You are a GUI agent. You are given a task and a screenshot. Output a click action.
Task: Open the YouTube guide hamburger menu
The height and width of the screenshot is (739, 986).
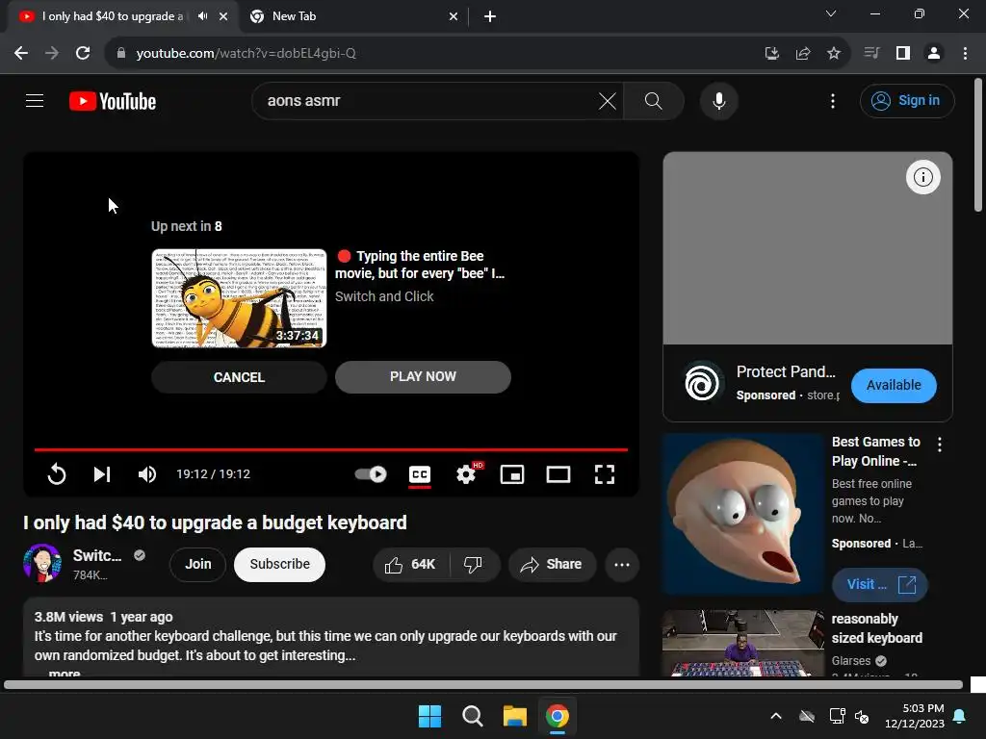pos(35,100)
